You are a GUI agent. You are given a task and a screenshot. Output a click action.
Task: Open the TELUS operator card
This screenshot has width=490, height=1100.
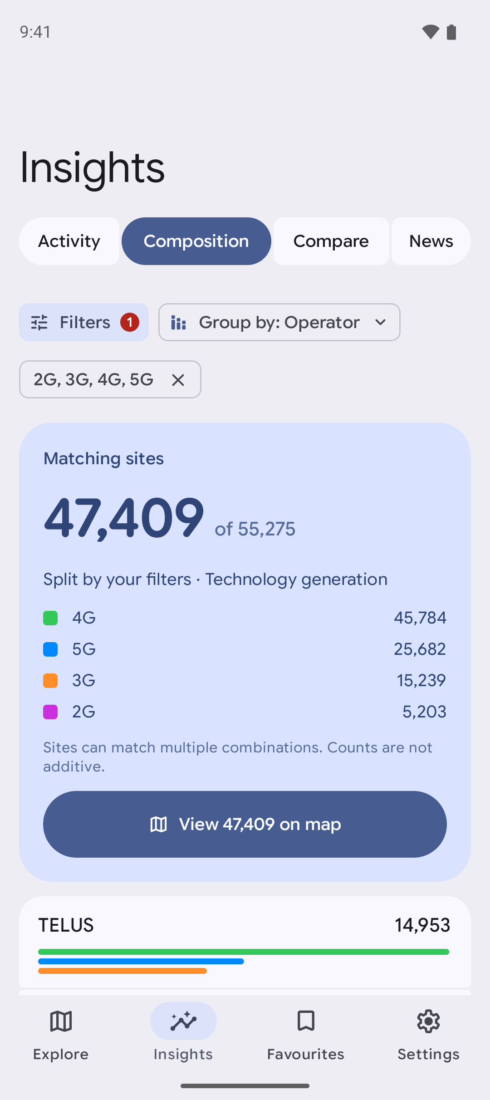245,942
